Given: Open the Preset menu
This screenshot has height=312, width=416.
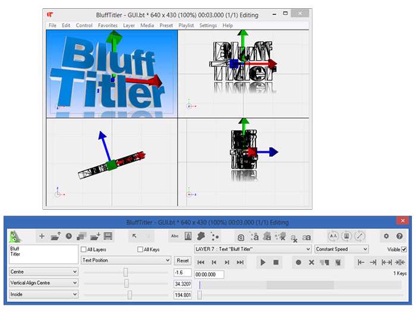Looking at the screenshot, I should pos(166,26).
